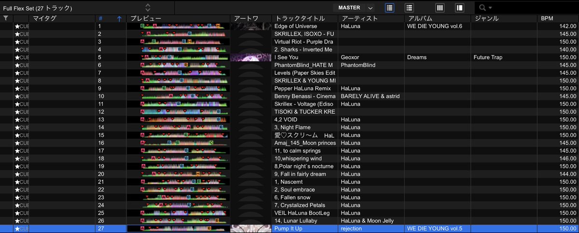The width and height of the screenshot is (579, 233).
Task: Select the track '14, Lunar Lullaby'
Action: [296, 221]
